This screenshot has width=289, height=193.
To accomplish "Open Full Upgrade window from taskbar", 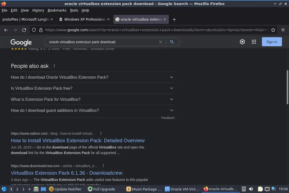I will click(101, 189).
